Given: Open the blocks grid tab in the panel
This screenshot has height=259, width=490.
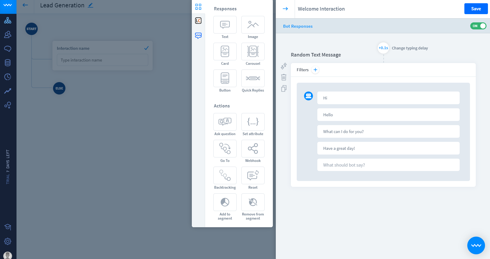Looking at the screenshot, I should [198, 7].
